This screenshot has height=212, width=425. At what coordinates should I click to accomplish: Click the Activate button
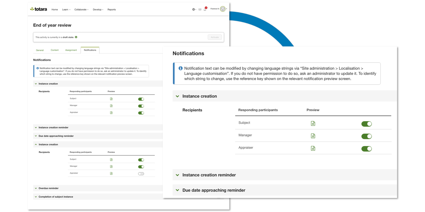(215, 37)
